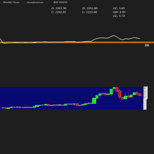Click the large red candle after the peak
Image resolution: width=154 pixels, height=154 pixels.
click(x=120, y=94)
